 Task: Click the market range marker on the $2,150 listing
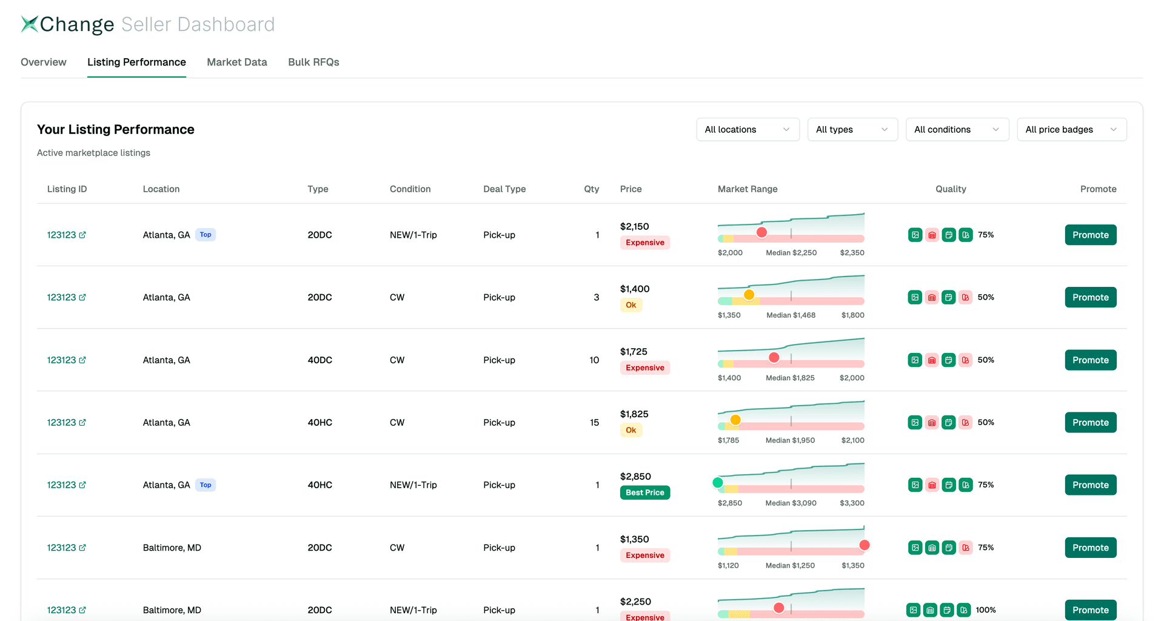point(761,232)
